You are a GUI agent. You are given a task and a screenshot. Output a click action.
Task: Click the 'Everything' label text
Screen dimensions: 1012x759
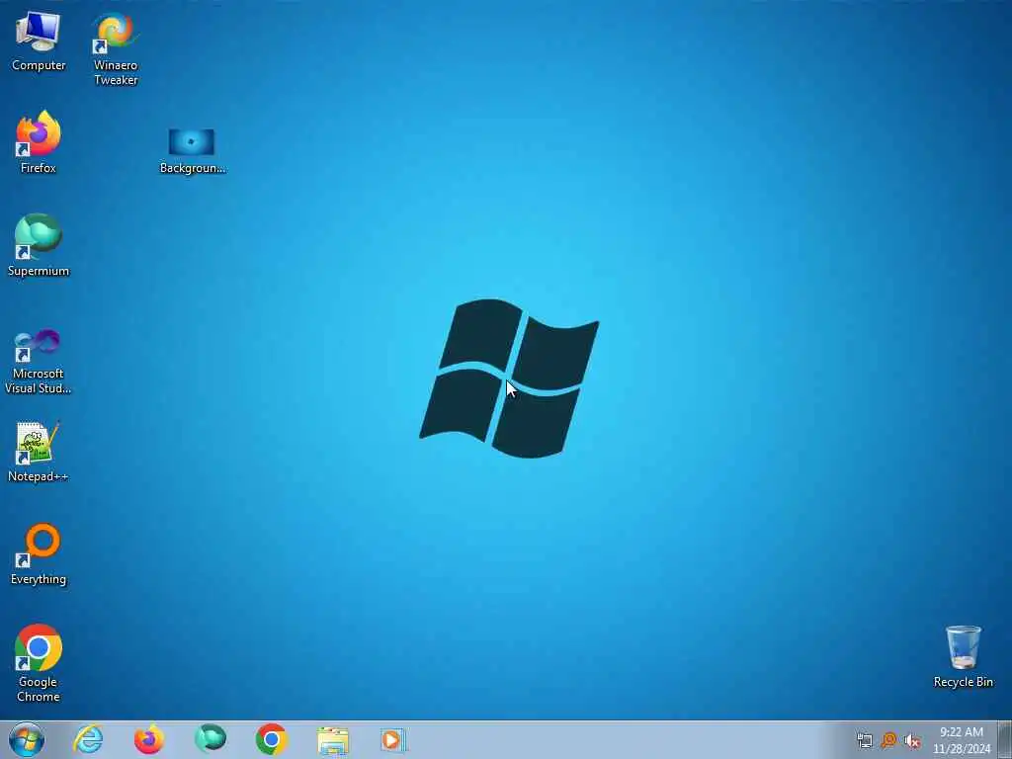coord(39,579)
